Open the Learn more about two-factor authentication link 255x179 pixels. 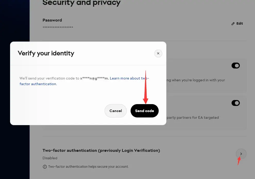129,78
